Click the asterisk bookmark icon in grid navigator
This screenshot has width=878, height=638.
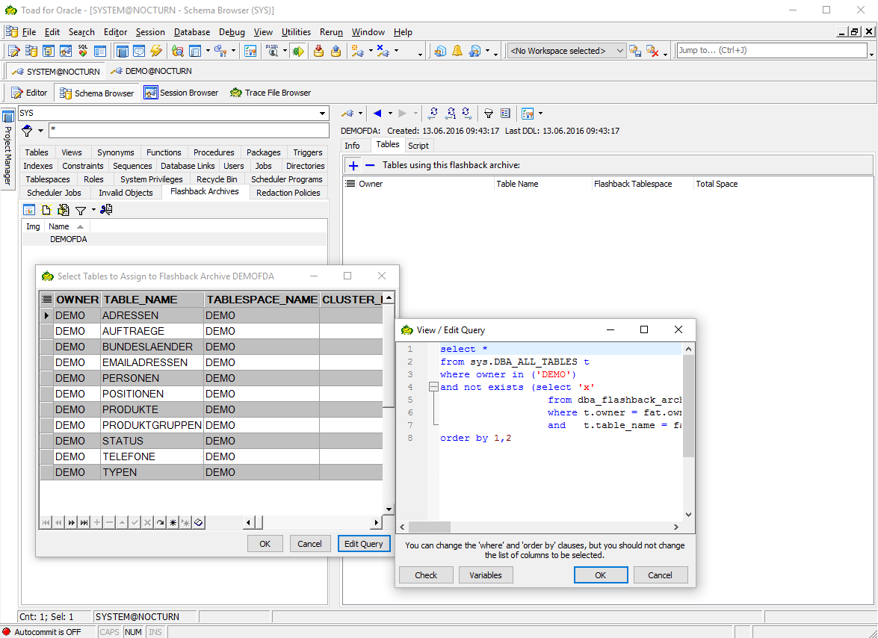173,523
